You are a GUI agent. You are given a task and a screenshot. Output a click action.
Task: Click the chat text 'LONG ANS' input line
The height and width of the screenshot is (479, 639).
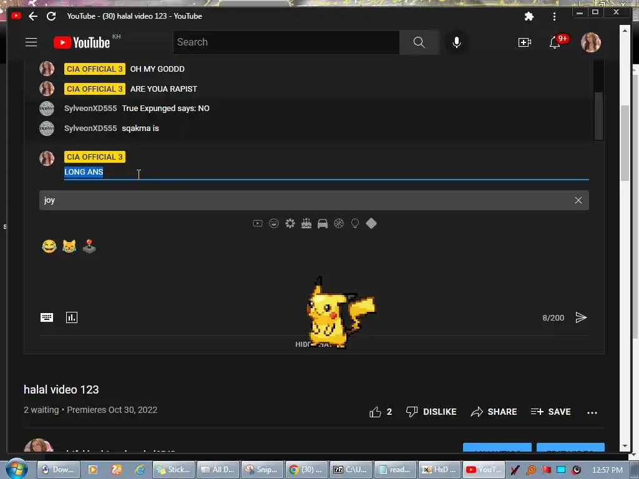tap(326, 172)
